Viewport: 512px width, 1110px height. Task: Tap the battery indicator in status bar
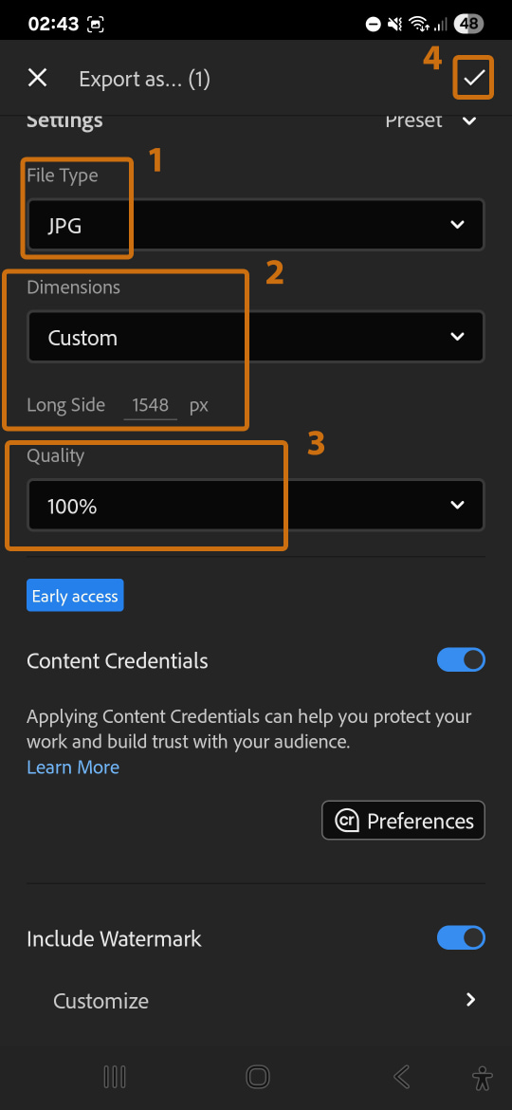[468, 24]
